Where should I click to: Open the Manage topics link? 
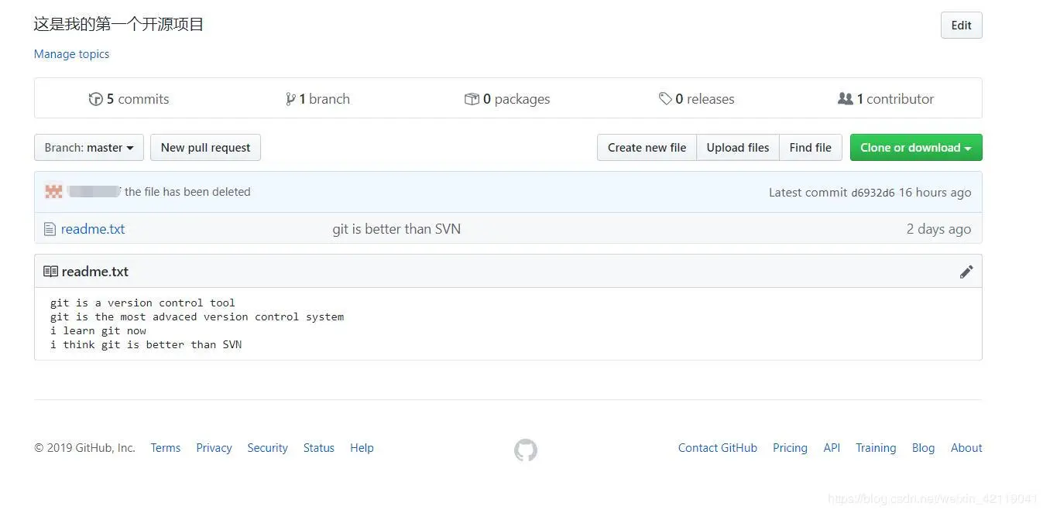[x=71, y=54]
